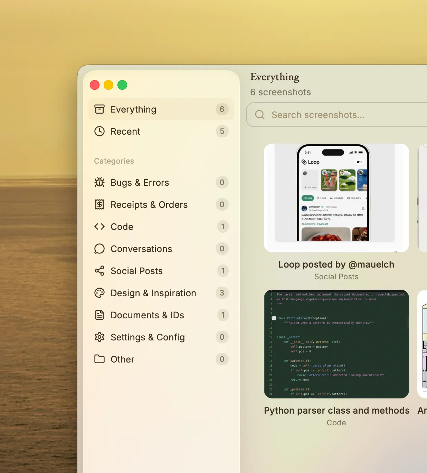Click the count badge 5 beside Recent

pos(222,131)
